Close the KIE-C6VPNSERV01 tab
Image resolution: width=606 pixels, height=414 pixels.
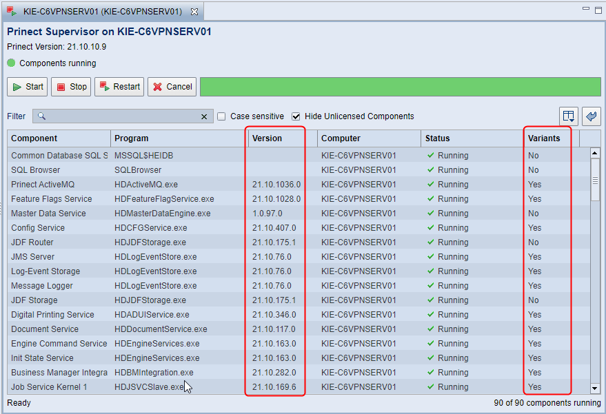[194, 12]
